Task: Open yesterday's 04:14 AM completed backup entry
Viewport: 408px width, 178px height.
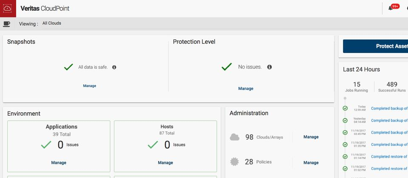Action: pos(389,120)
